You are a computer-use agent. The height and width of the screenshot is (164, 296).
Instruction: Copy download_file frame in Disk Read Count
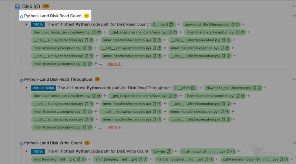(233, 24)
